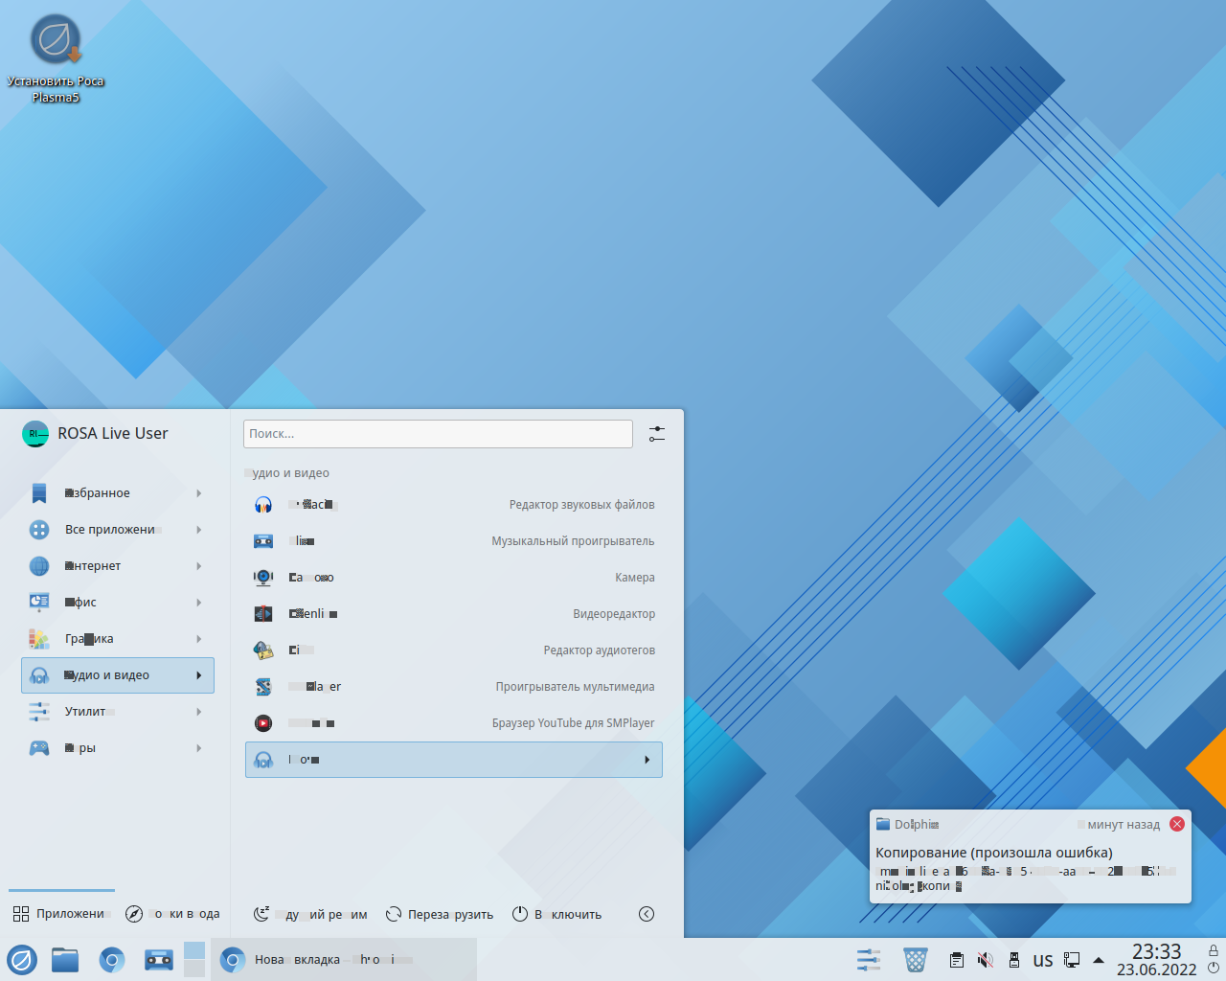The height and width of the screenshot is (981, 1226).
Task: Toggle the muted volume tray icon
Action: point(985,960)
